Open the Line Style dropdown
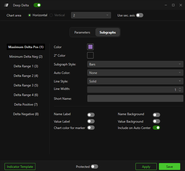This screenshot has width=185, height=171. click(135, 81)
